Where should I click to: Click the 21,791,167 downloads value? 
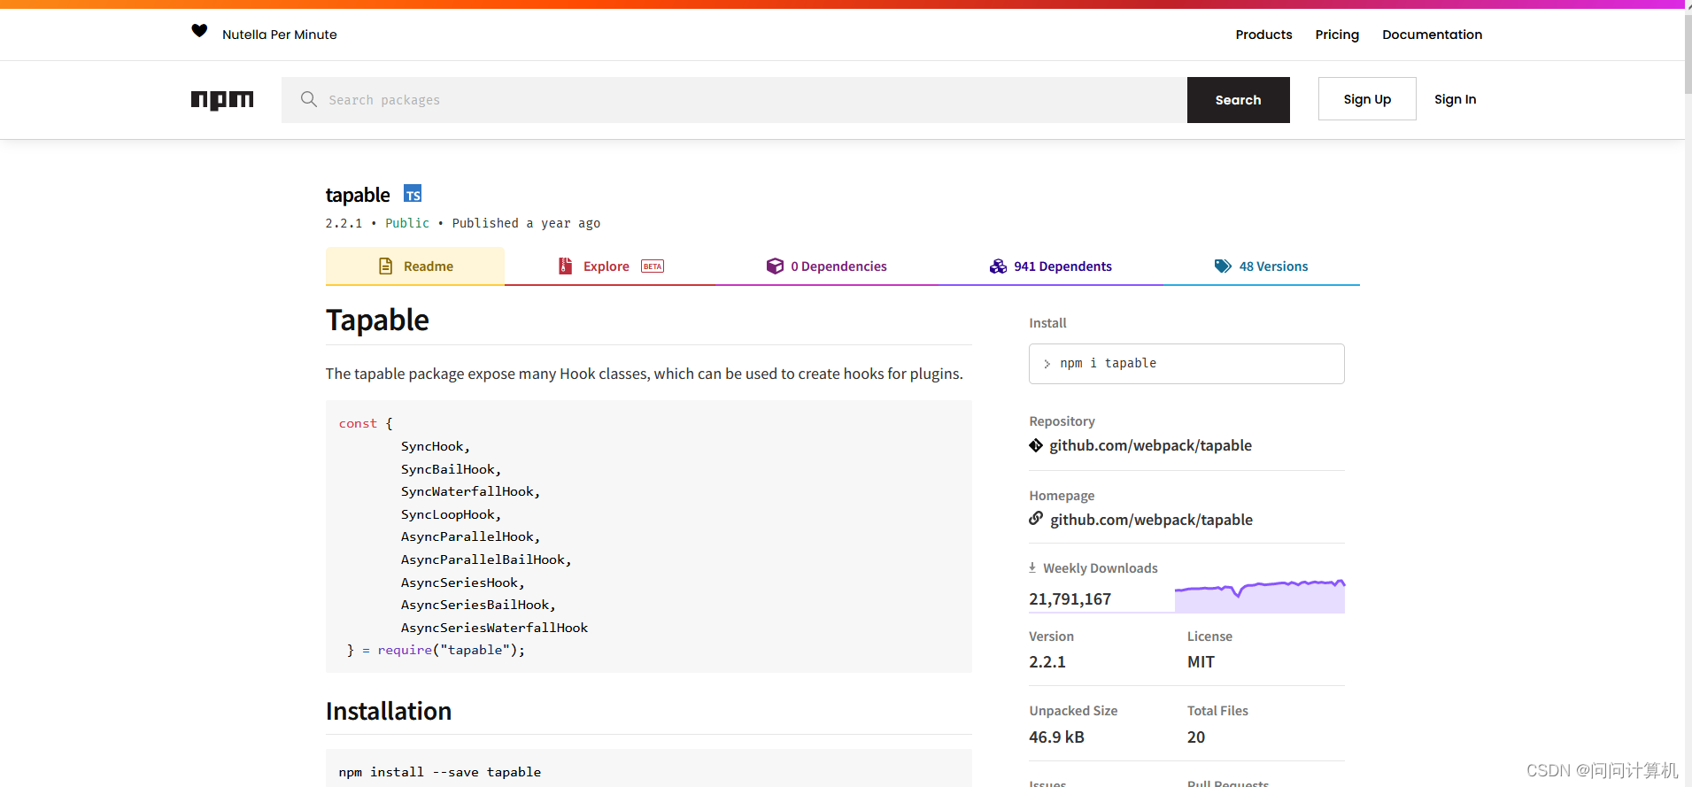coord(1070,599)
